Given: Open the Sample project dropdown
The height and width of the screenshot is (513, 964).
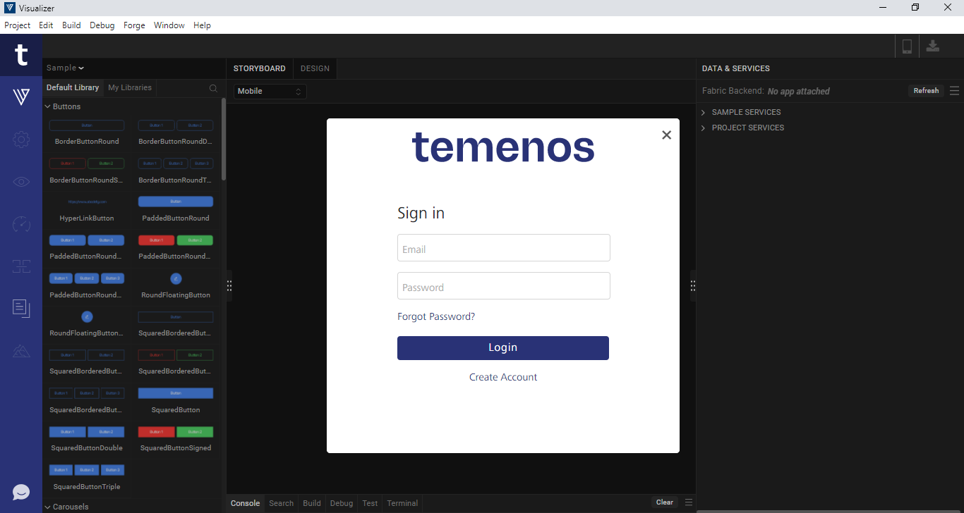Looking at the screenshot, I should click(x=65, y=68).
